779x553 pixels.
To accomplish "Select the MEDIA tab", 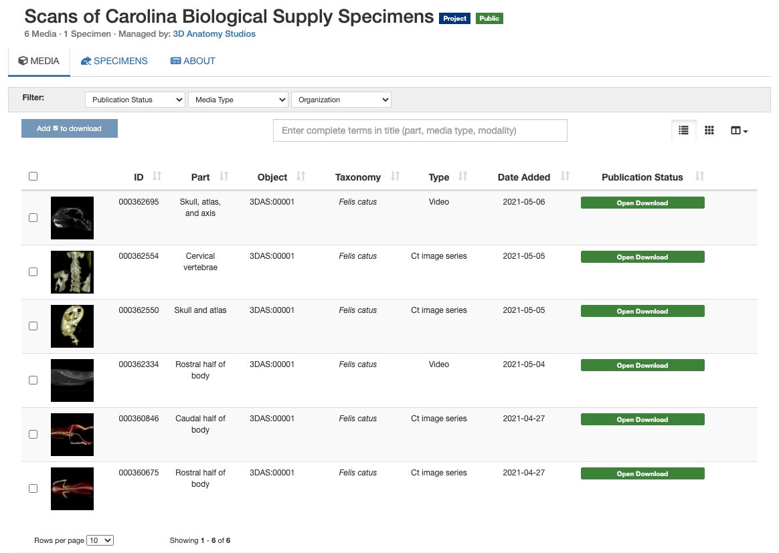I will coord(39,61).
